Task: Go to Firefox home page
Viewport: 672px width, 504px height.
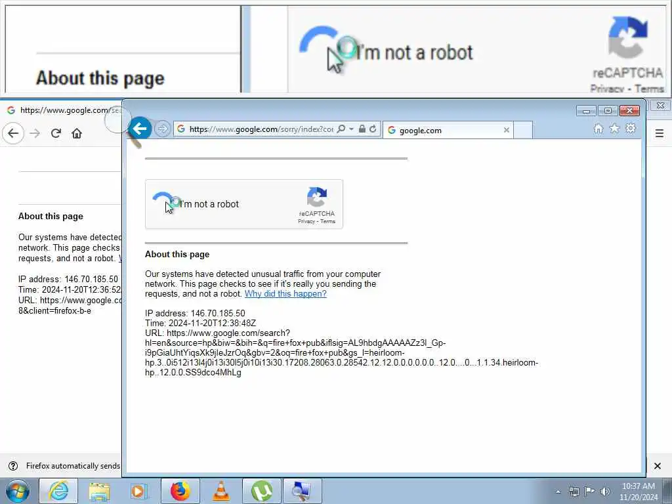Action: (77, 133)
